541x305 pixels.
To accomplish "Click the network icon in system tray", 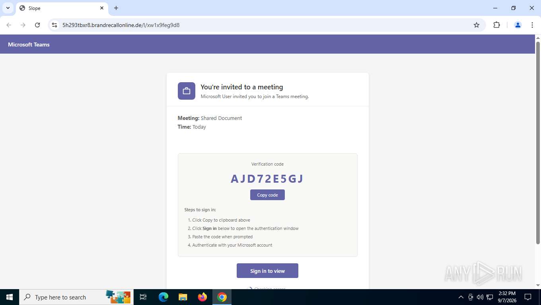I will [490, 297].
